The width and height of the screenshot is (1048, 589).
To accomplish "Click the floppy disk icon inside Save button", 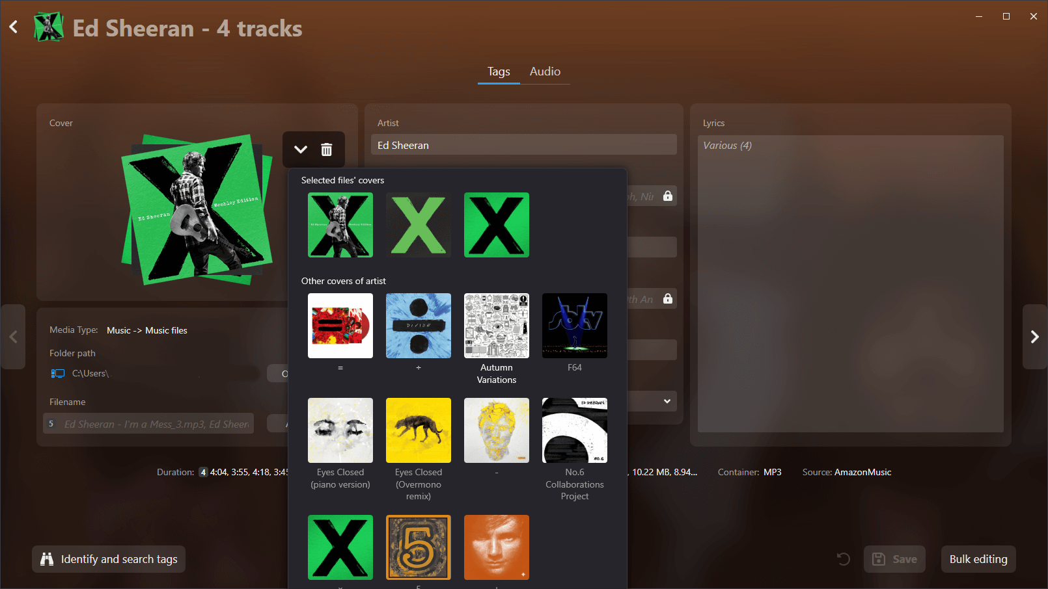I will point(880,559).
